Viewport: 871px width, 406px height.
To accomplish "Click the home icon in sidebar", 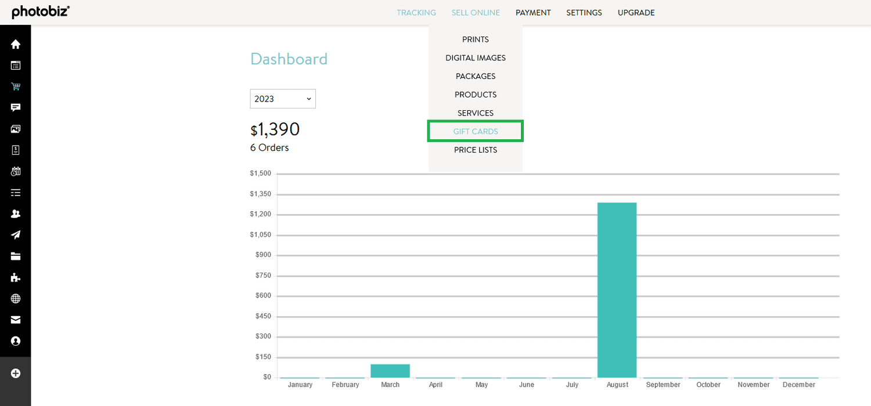I will [x=16, y=45].
